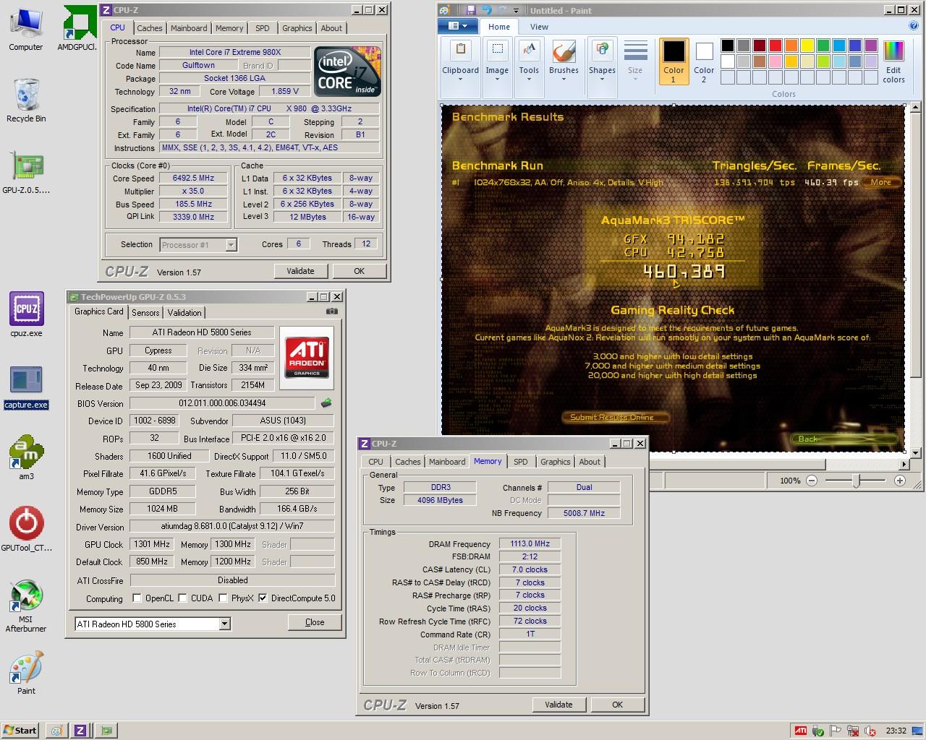Click the Save icon in Paint's quick access toolbar
The image size is (926, 740).
point(470,10)
